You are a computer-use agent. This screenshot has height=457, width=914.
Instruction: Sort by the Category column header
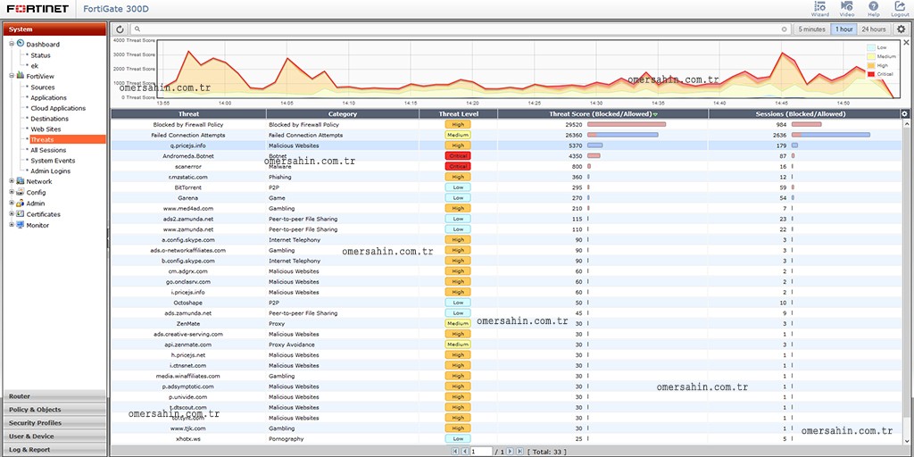tap(343, 114)
